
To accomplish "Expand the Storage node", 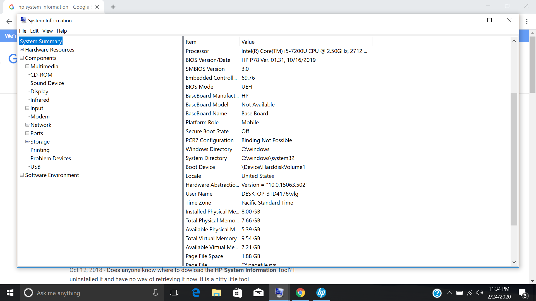I will point(27,142).
